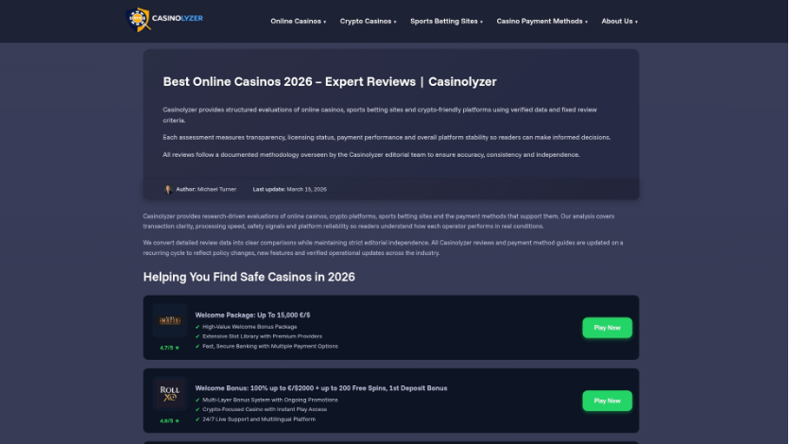This screenshot has width=790, height=444.
Task: Click Multi-Layer Bonus System bullet
Action: (x=270, y=400)
